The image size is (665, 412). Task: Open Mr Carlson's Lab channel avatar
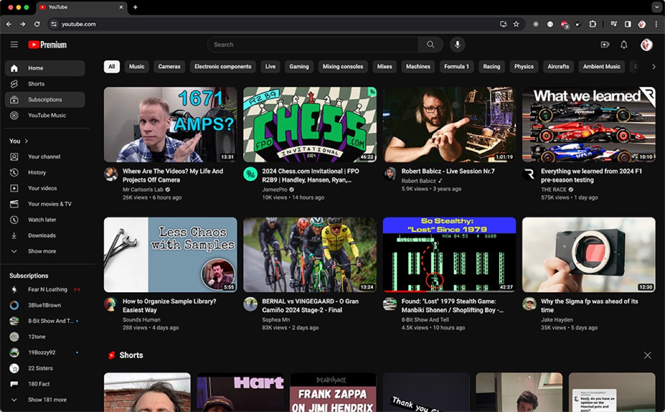point(111,174)
